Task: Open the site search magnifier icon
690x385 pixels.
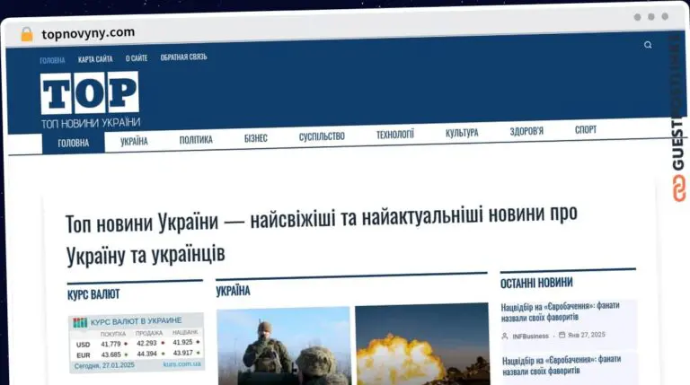Action: click(x=648, y=45)
